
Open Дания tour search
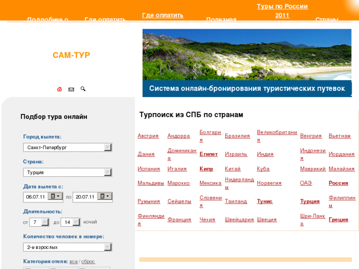[x=146, y=154]
